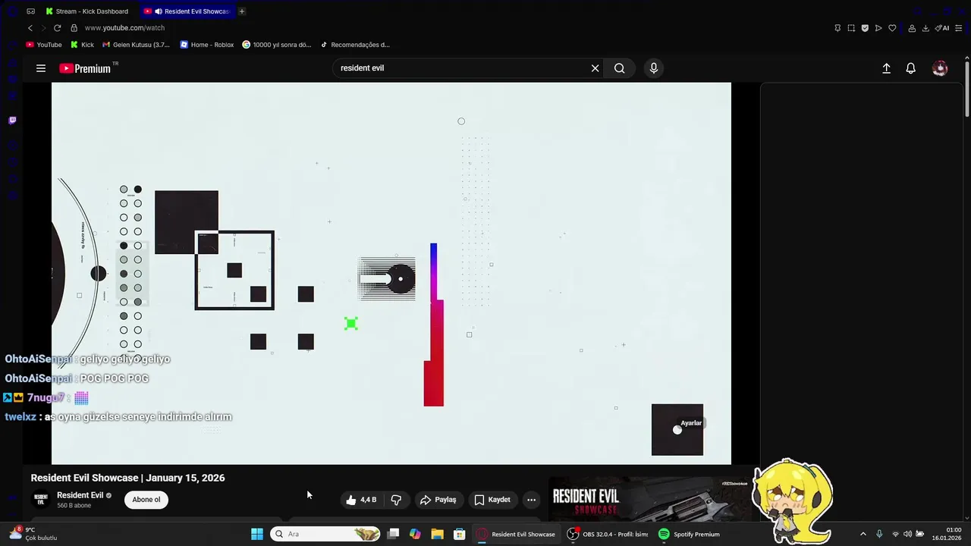This screenshot has width=971, height=546.
Task: Open the YouTube notifications bell
Action: point(911,68)
